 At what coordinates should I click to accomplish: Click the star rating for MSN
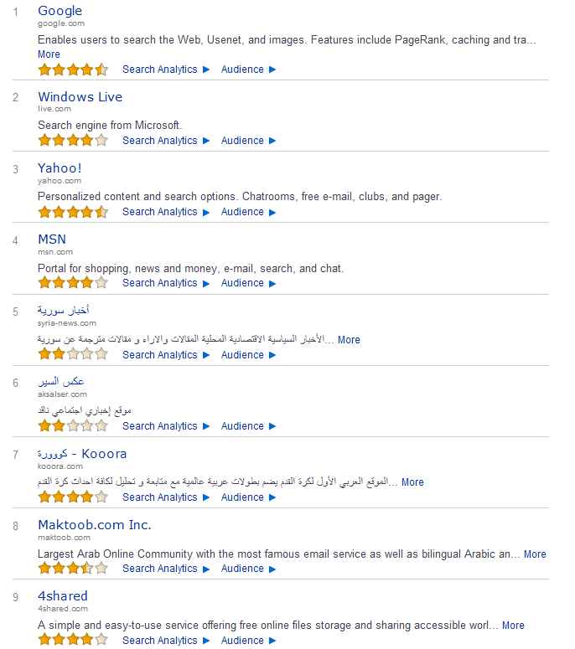coord(73,283)
